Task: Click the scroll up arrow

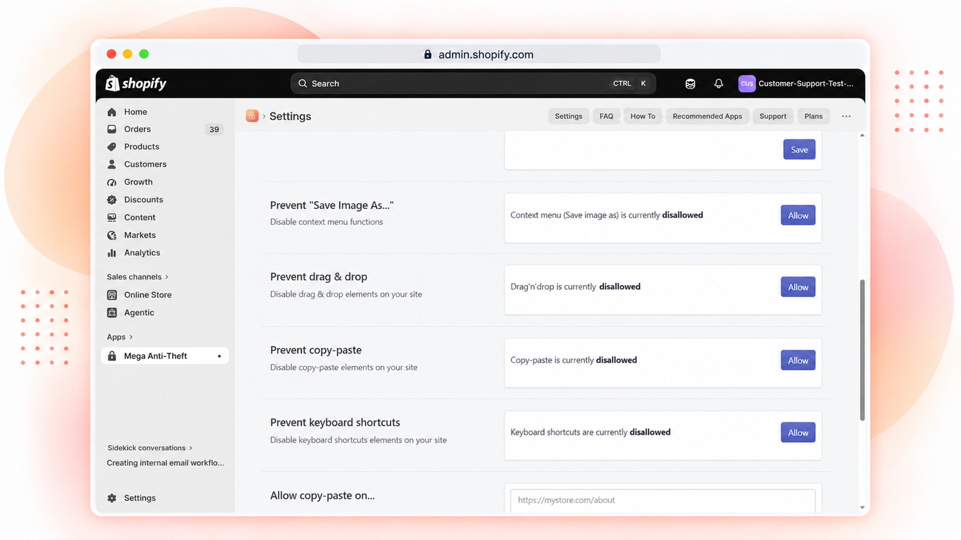Action: pos(862,135)
